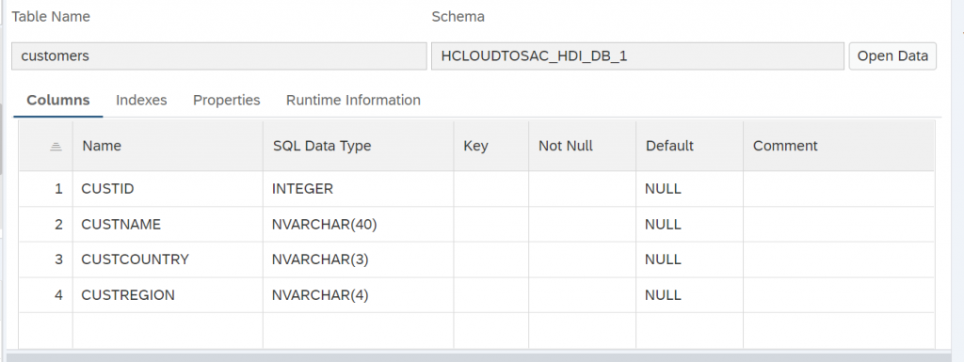Click the Table Name field containing customers
The height and width of the screenshot is (362, 964).
click(218, 55)
